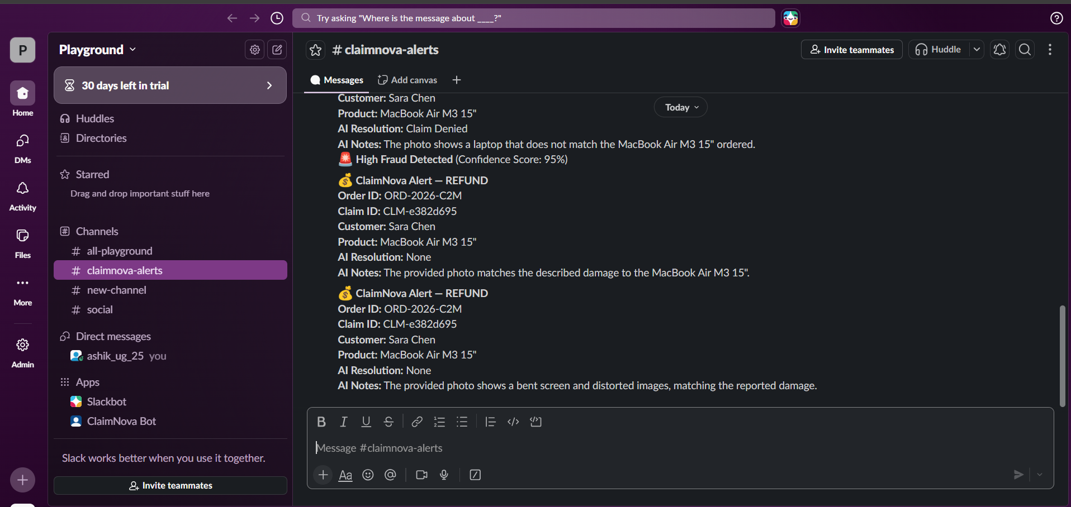The height and width of the screenshot is (507, 1071).
Task: Open the channel more actions menu
Action: point(1050,50)
